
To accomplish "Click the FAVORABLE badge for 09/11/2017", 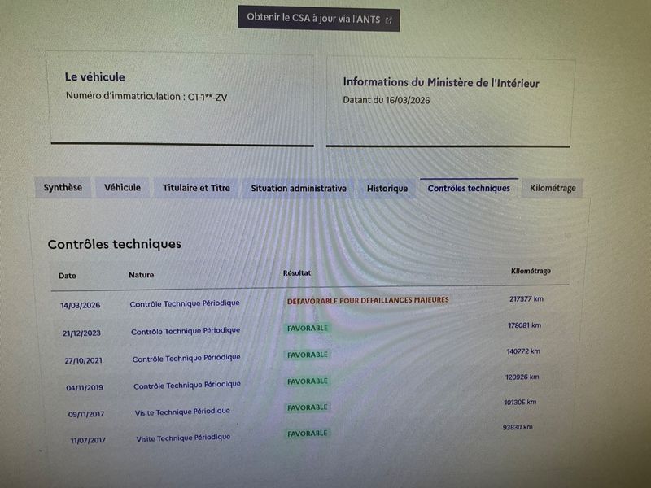I will tap(308, 407).
